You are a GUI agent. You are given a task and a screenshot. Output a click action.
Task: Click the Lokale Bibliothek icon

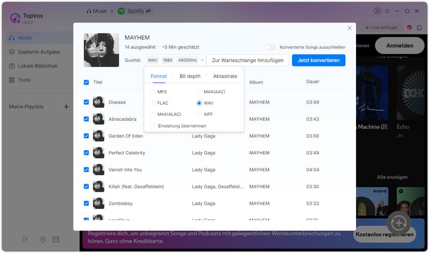pyautogui.click(x=12, y=66)
